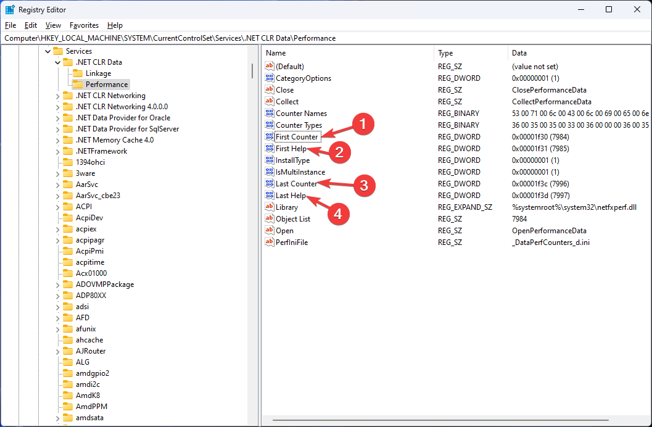Select the 0x00001f30 (7984) data cell

click(540, 137)
